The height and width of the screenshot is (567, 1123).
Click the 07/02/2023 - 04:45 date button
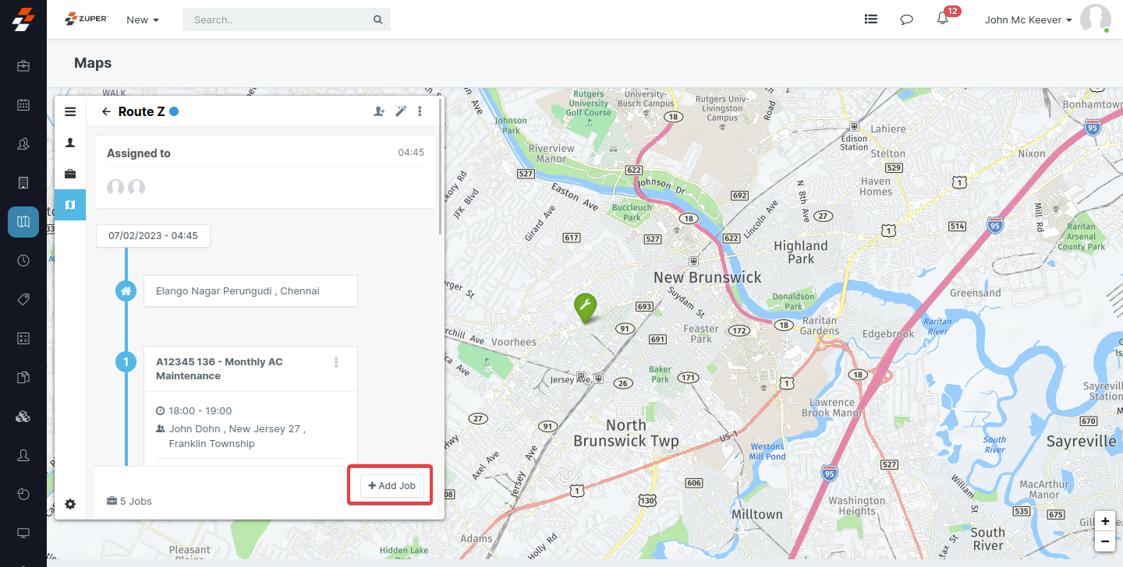(153, 235)
